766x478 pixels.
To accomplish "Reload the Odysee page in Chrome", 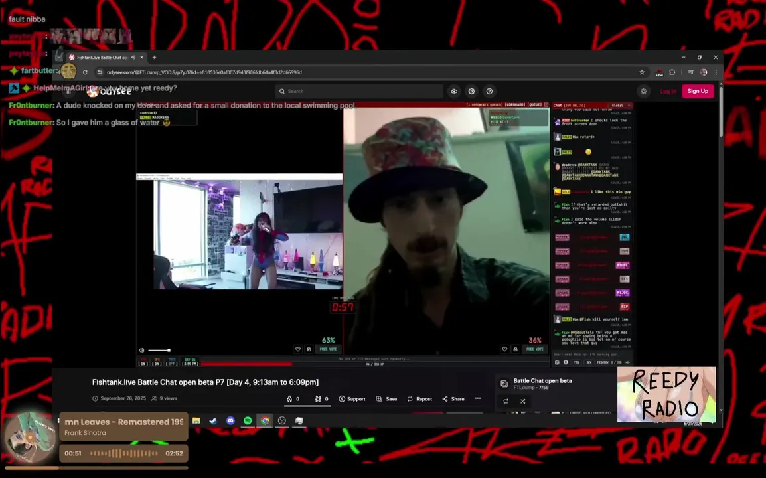I will (85, 72).
